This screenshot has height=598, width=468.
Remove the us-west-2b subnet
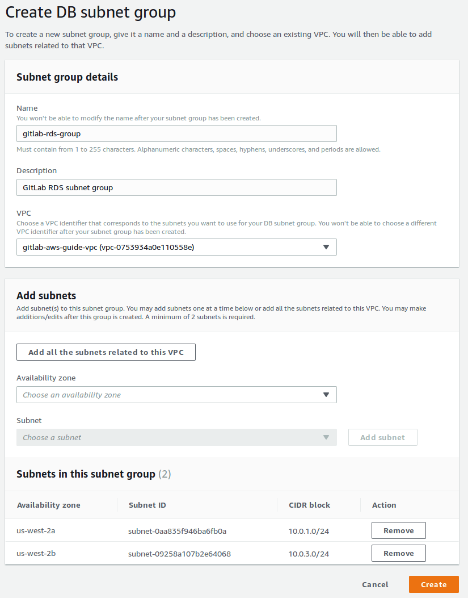point(398,553)
